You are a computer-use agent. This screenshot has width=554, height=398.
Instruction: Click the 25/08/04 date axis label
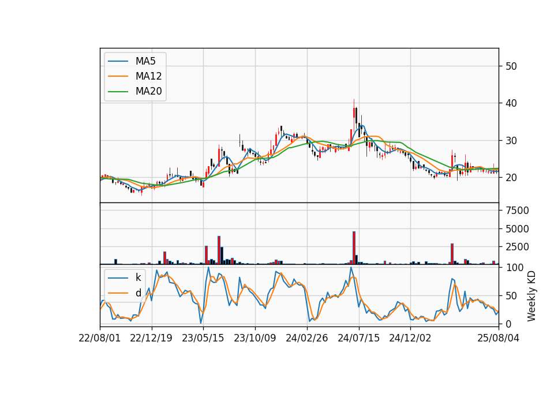click(498, 338)
